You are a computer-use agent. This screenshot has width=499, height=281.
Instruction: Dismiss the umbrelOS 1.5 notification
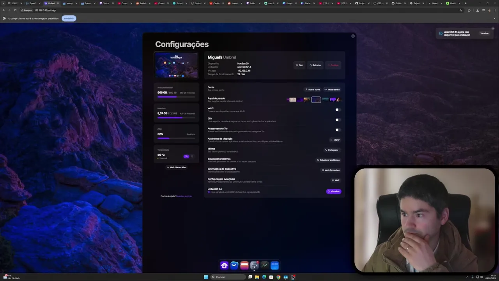493,28
